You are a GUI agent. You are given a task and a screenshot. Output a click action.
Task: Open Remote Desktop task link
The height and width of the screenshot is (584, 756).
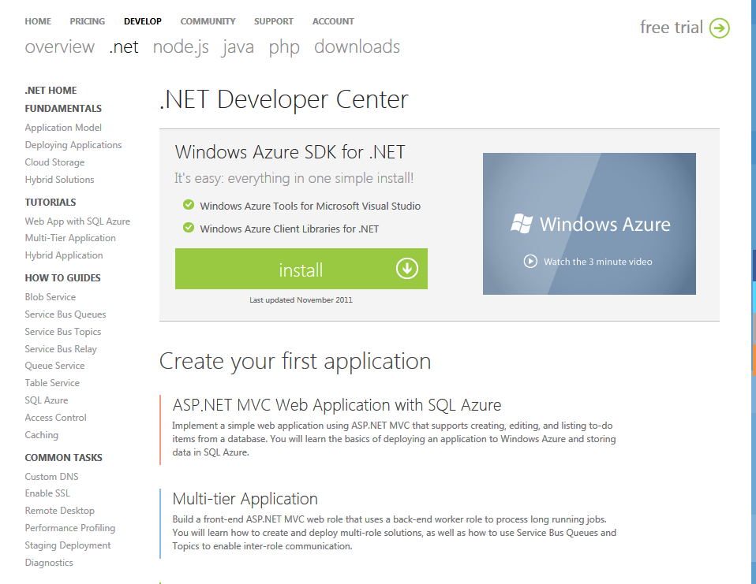60,511
